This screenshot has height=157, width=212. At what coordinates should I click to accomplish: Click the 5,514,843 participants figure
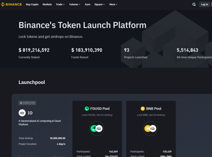coord(187,50)
